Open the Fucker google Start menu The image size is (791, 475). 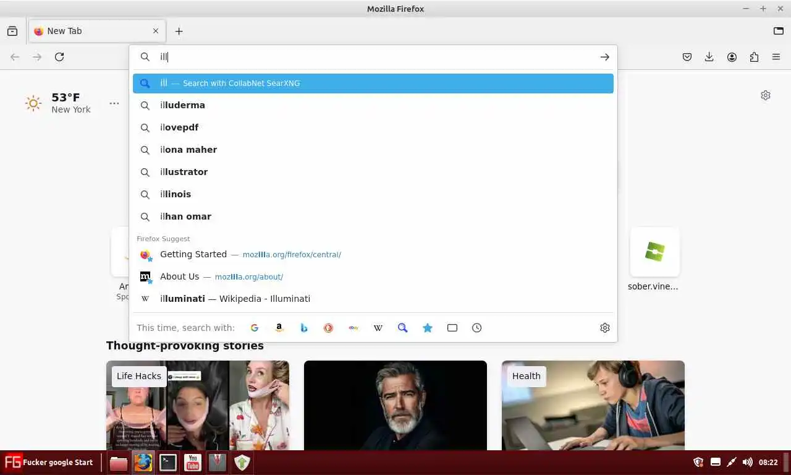tap(48, 462)
